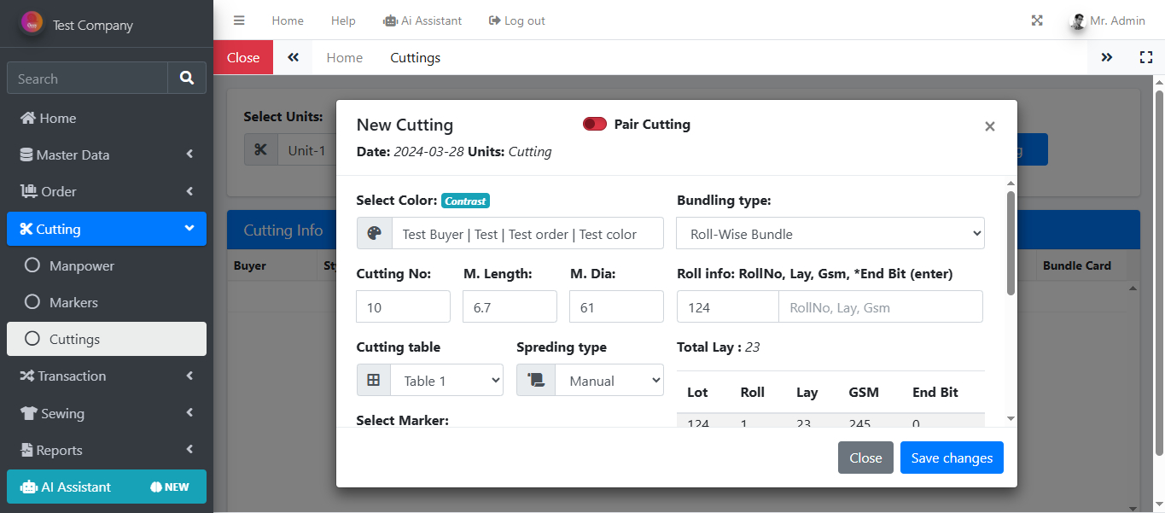
Task: Click the Test Company logo icon
Action: (x=32, y=23)
